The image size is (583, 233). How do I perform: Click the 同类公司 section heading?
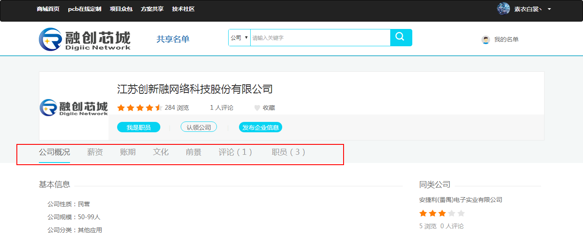(435, 185)
